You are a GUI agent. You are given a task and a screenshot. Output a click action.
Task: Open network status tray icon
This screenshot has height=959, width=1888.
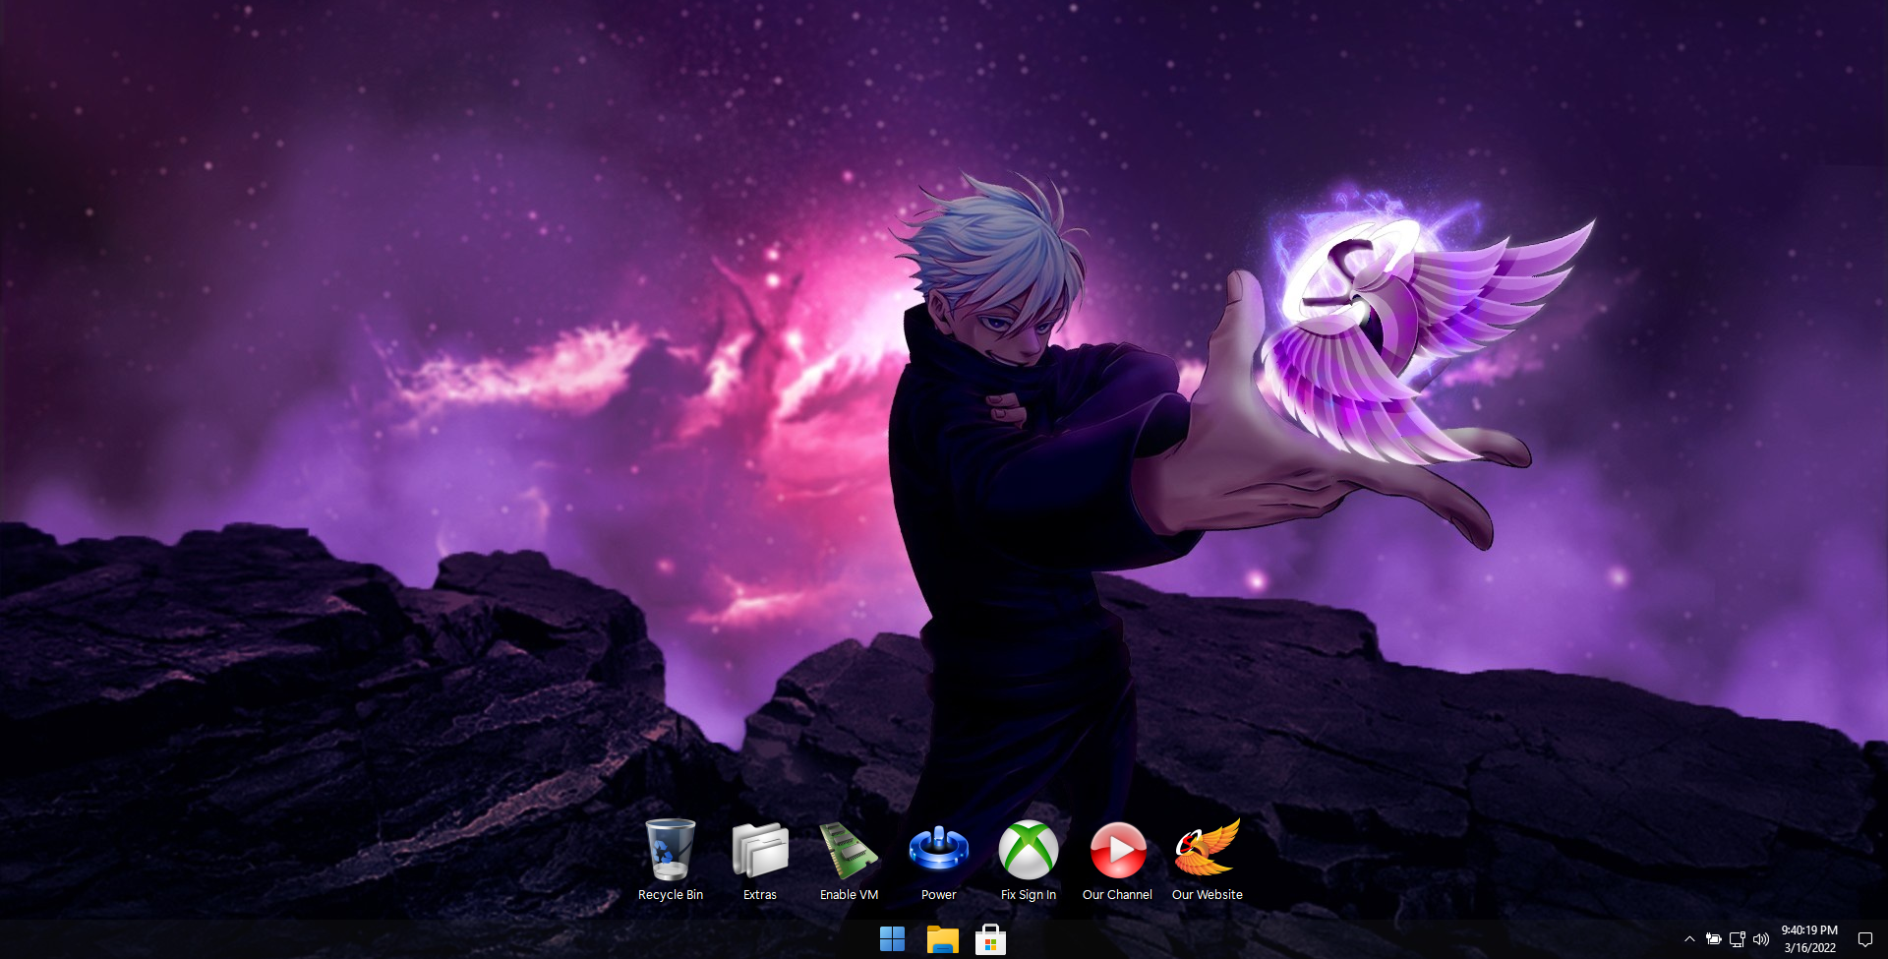[1738, 939]
